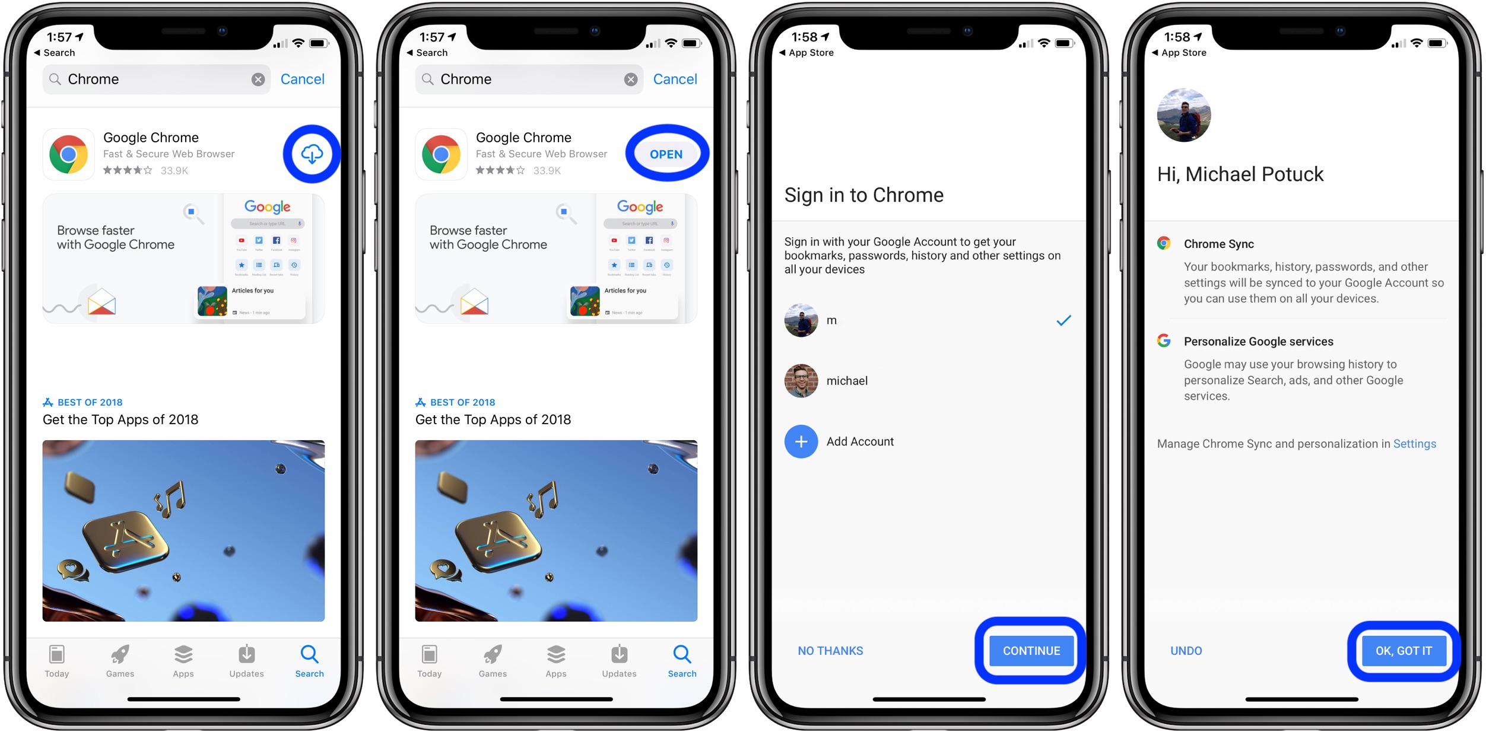1486x732 pixels.
Task: Tap the Chrome download icon
Action: tap(313, 154)
